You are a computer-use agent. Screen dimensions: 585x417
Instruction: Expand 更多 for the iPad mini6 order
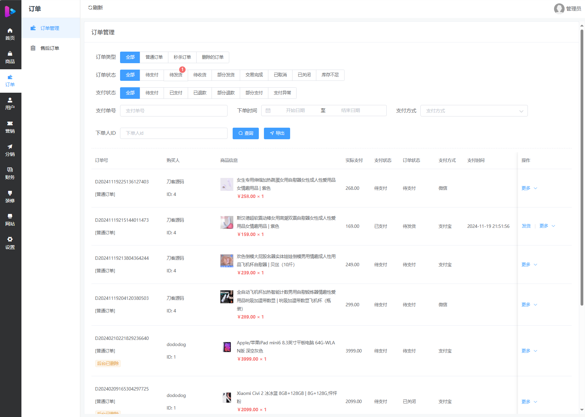click(x=529, y=351)
